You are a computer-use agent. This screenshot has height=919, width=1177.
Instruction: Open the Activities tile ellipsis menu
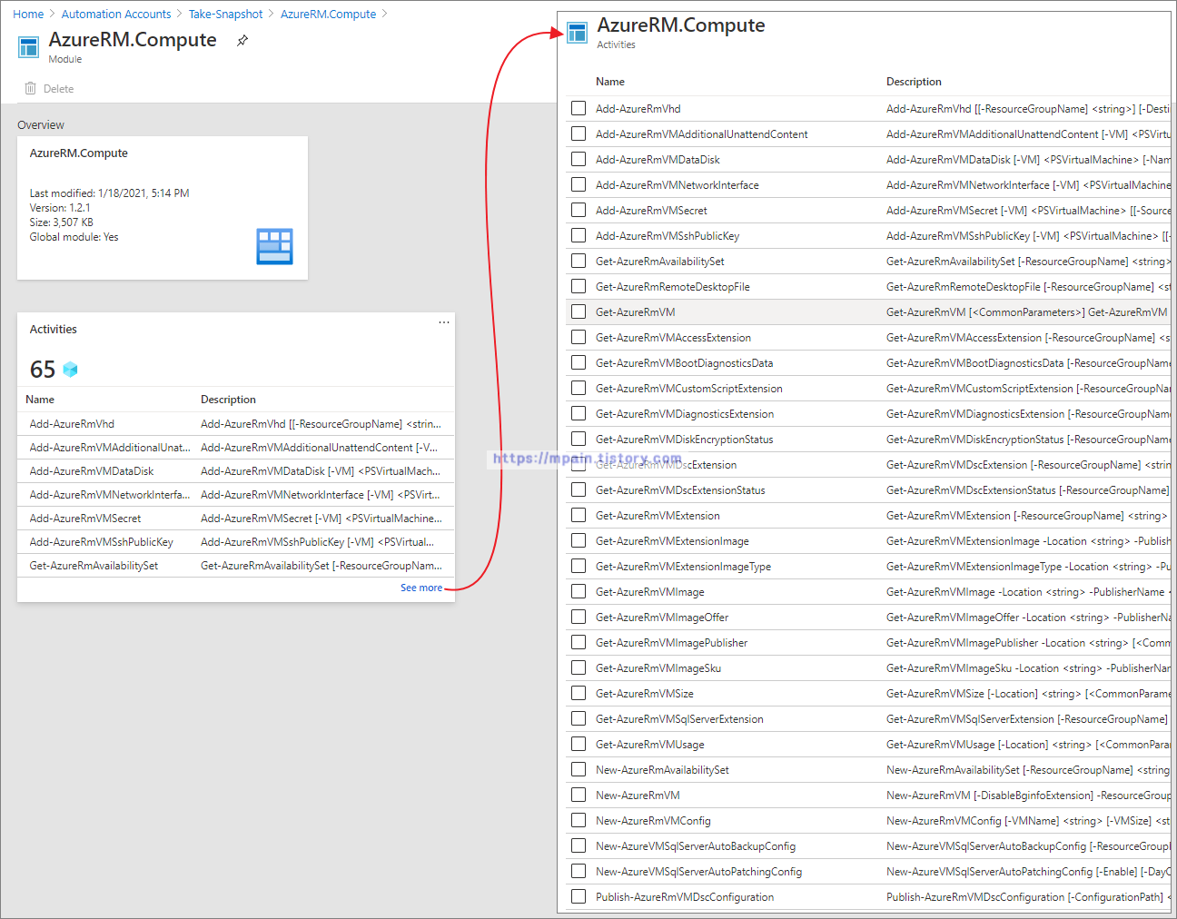[x=444, y=322]
